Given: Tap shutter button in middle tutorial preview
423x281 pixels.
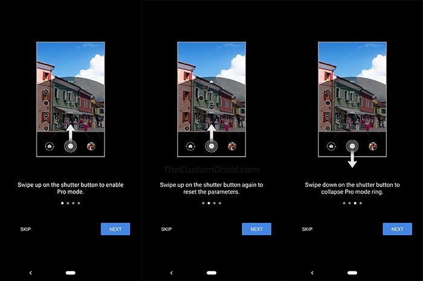Looking at the screenshot, I should point(211,146).
